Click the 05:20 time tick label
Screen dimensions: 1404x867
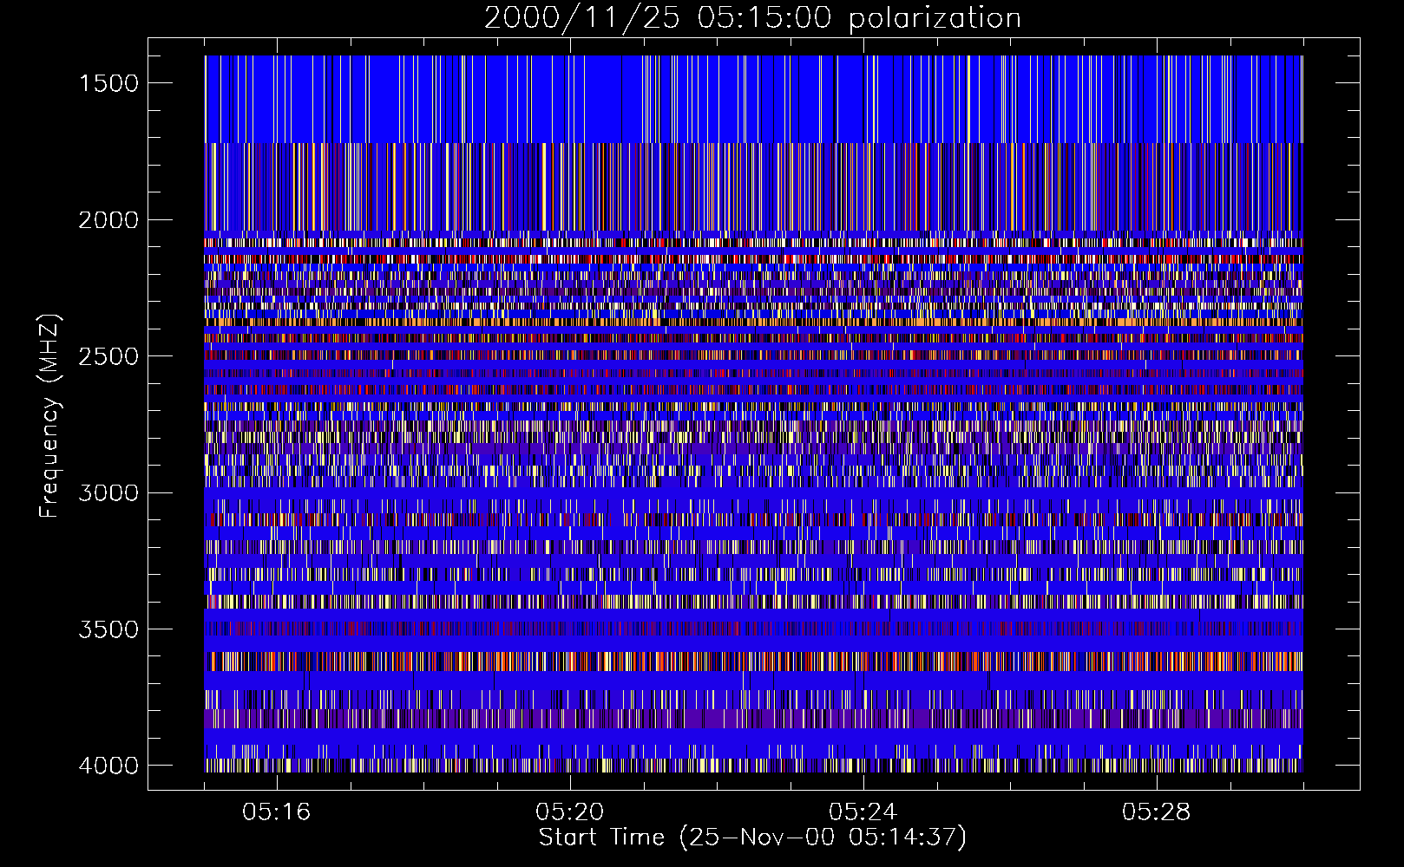point(570,812)
